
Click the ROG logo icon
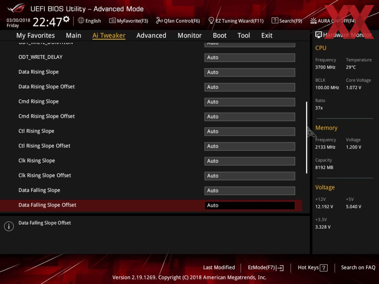tap(16, 8)
